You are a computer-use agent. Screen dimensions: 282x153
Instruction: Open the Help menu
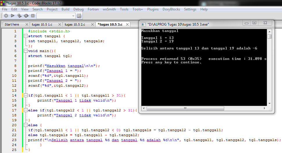[204, 9]
